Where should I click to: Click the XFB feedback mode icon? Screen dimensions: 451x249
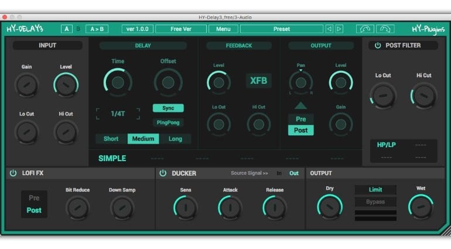pyautogui.click(x=258, y=81)
